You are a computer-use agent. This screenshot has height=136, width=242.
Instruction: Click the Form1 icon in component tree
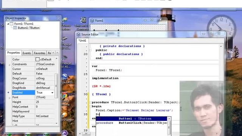click(x=11, y=24)
